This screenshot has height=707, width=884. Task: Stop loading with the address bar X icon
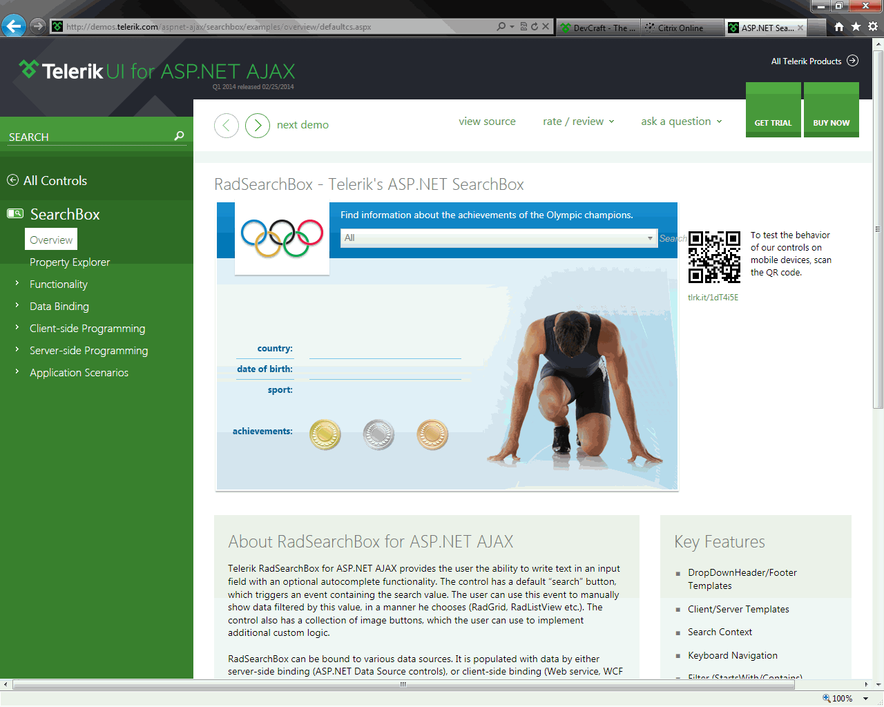(x=546, y=26)
